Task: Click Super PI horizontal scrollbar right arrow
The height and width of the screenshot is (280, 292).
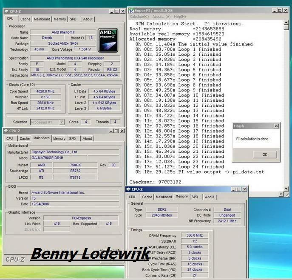Action: tap(281, 194)
